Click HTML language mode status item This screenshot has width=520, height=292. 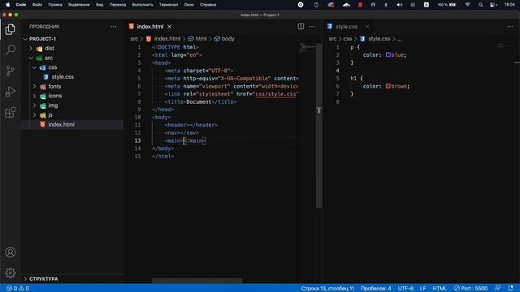pos(440,289)
